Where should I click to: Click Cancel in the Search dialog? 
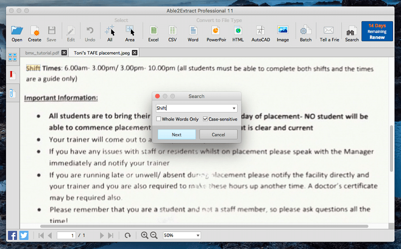(219, 134)
